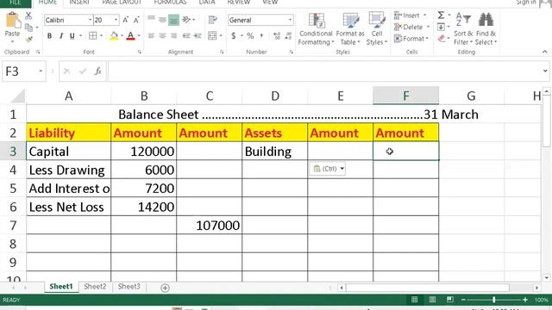Open the General number format dropdown
Screen dimensions: 552x310
click(290, 20)
